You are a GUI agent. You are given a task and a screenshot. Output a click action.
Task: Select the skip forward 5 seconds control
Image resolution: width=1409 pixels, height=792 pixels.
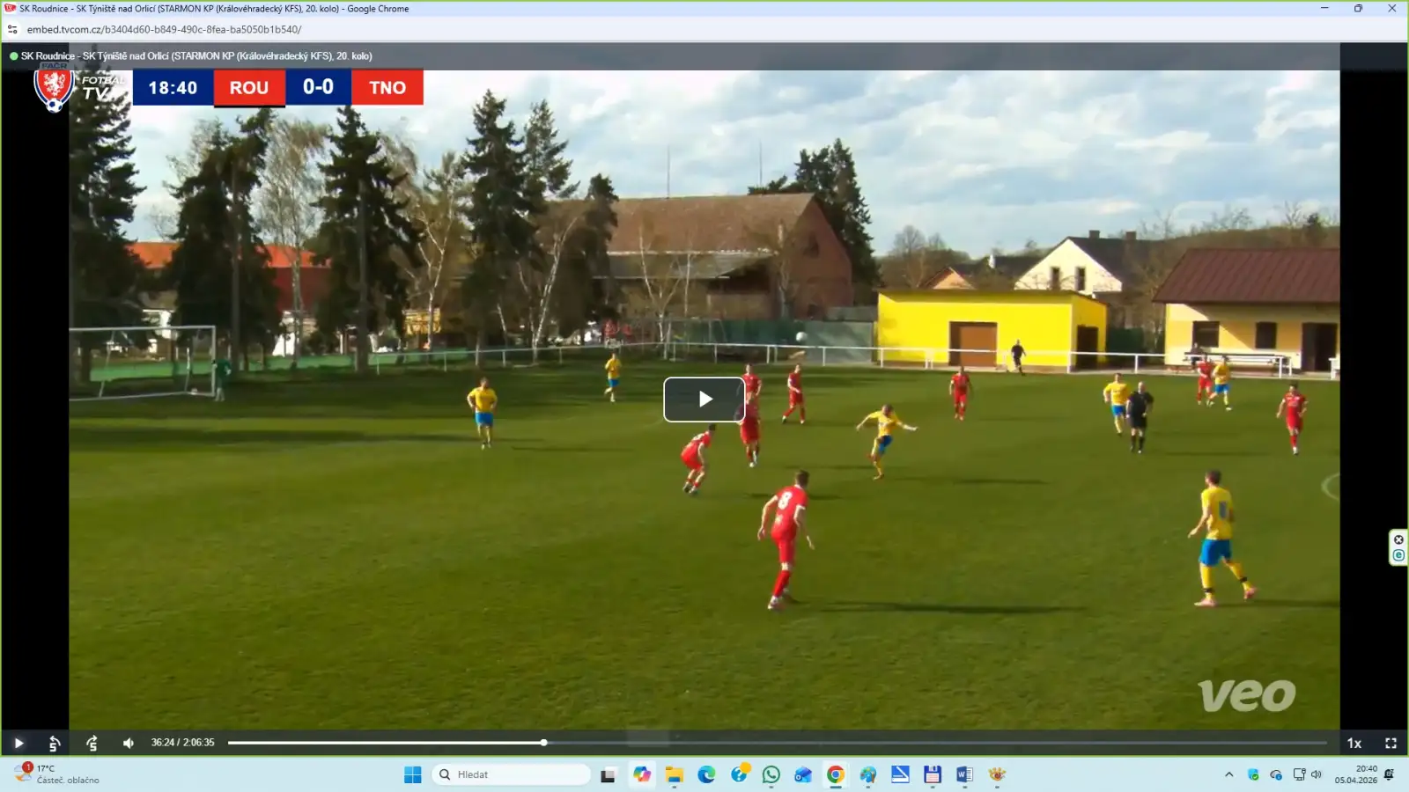click(92, 744)
